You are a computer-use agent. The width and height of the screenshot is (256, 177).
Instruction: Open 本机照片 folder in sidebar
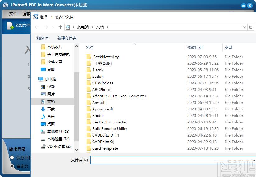pyautogui.click(x=52, y=47)
